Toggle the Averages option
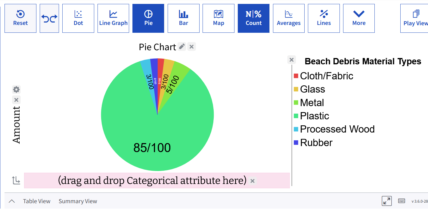The image size is (428, 211). tap(289, 18)
